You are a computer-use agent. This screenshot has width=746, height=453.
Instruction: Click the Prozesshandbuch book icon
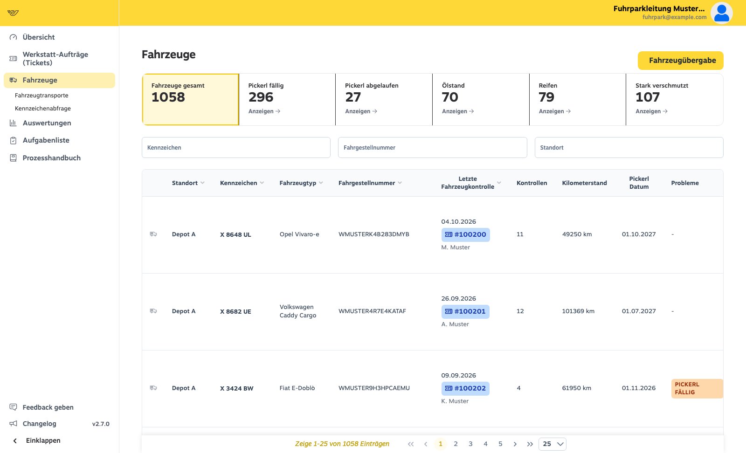click(13, 158)
